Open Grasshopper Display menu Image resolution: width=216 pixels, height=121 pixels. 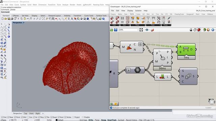point(130,10)
